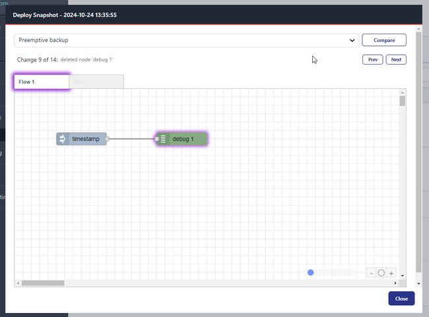Click the canvas horizontal scrollbar thumb
Viewport: 429px width, 317px height.
[x=42, y=283]
